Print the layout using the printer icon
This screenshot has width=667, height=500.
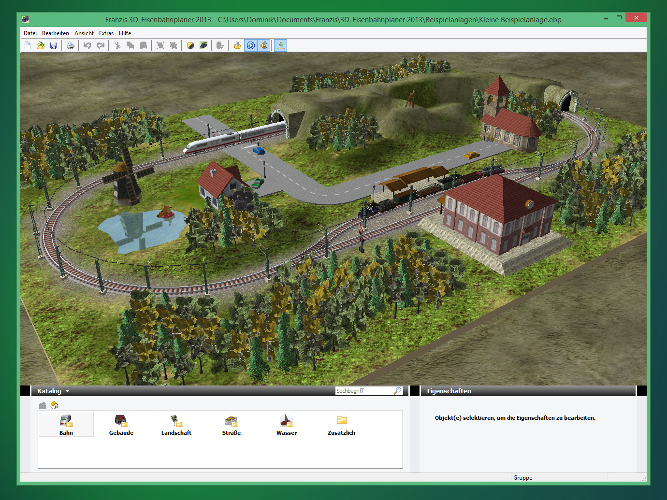(71, 45)
